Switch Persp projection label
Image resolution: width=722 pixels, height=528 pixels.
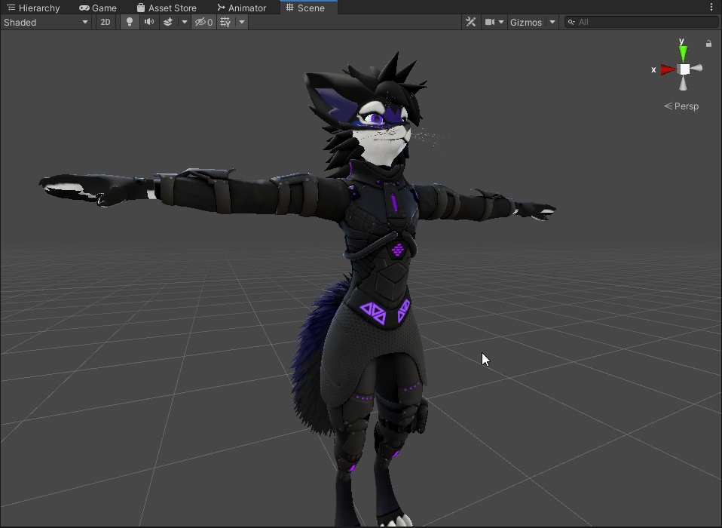[681, 106]
